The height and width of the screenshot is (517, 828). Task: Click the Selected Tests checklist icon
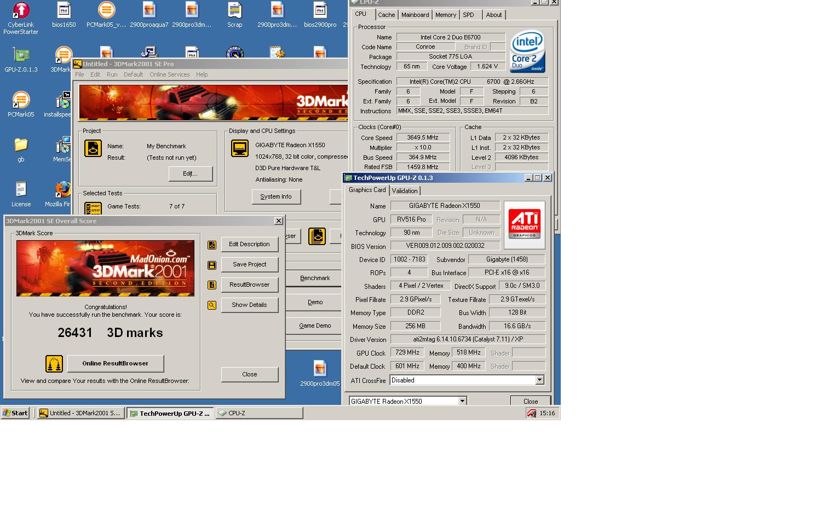click(x=93, y=208)
